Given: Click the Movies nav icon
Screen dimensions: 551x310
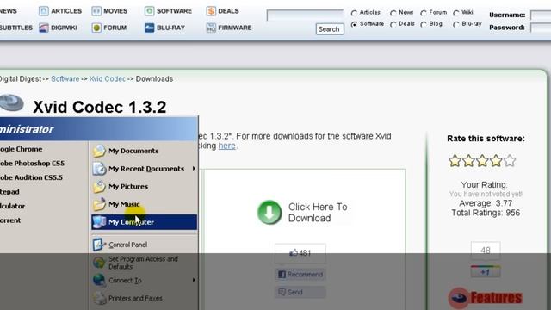Looking at the screenshot, I should (96, 11).
